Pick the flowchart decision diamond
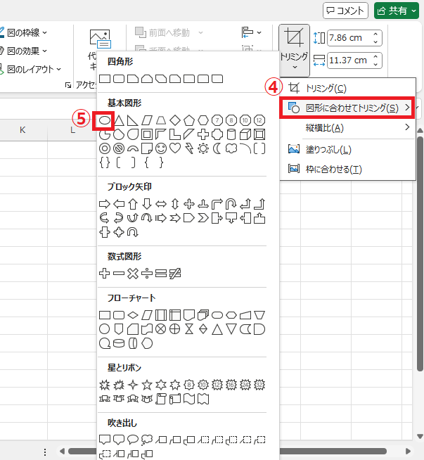The width and height of the screenshot is (424, 460). pos(133,315)
